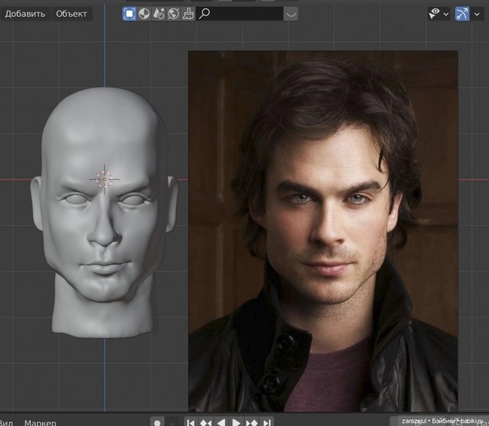Screen dimensions: 489x426
Task: Click the globe icon in header
Action: coord(173,14)
